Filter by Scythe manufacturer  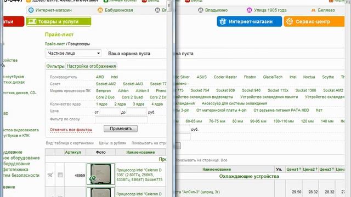click(328, 77)
